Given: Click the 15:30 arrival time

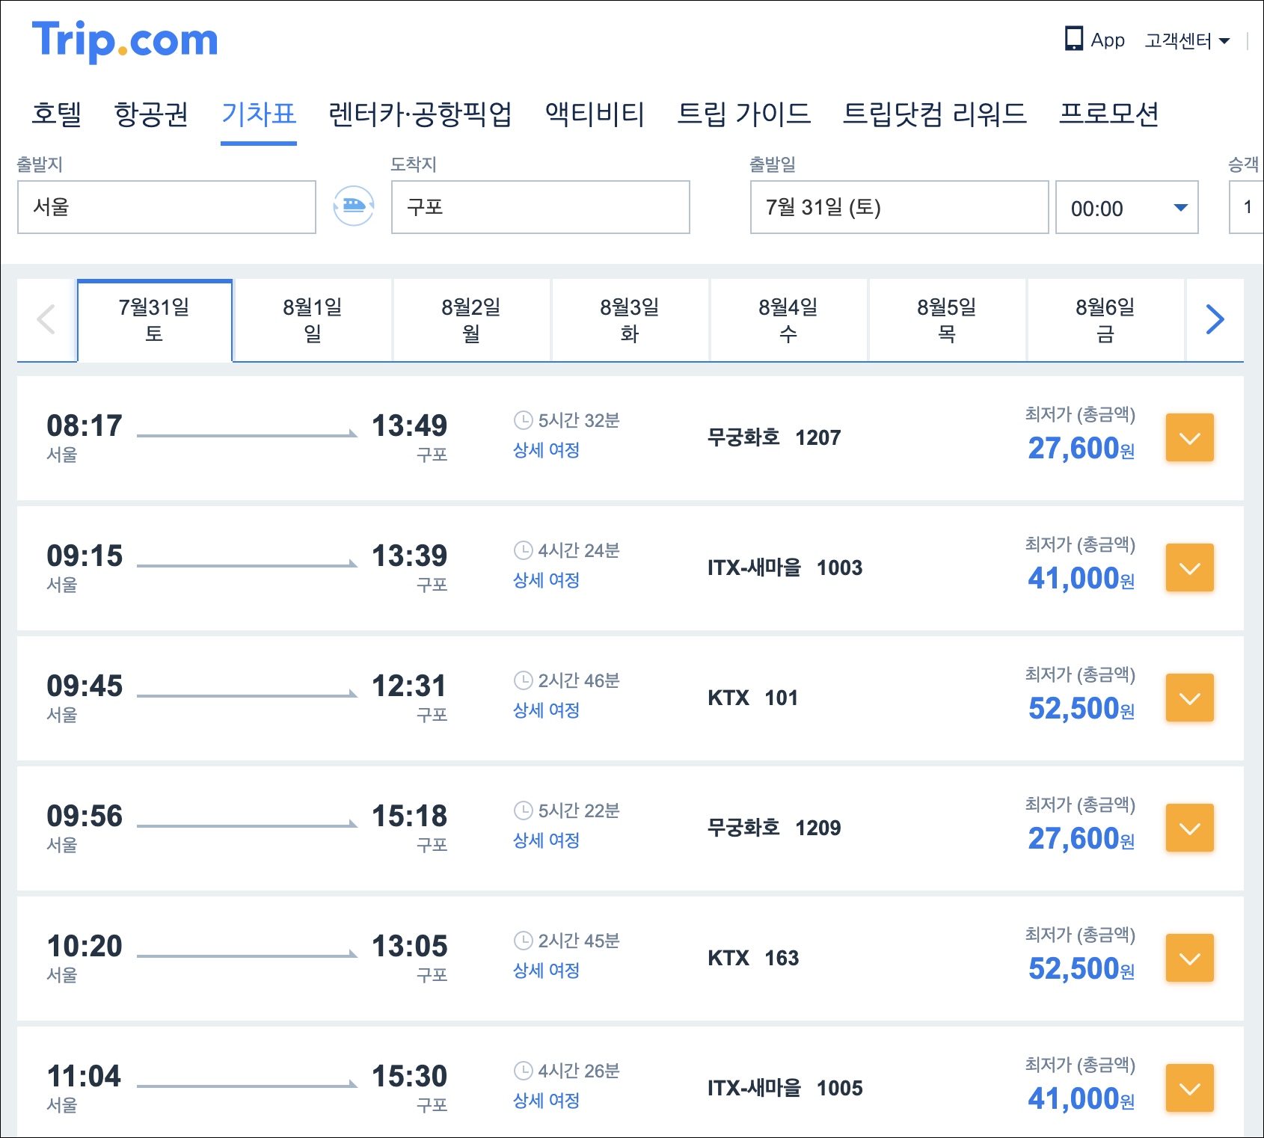Looking at the screenshot, I should point(409,1076).
